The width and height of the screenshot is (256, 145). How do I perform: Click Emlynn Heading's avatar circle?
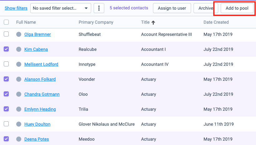click(x=19, y=109)
